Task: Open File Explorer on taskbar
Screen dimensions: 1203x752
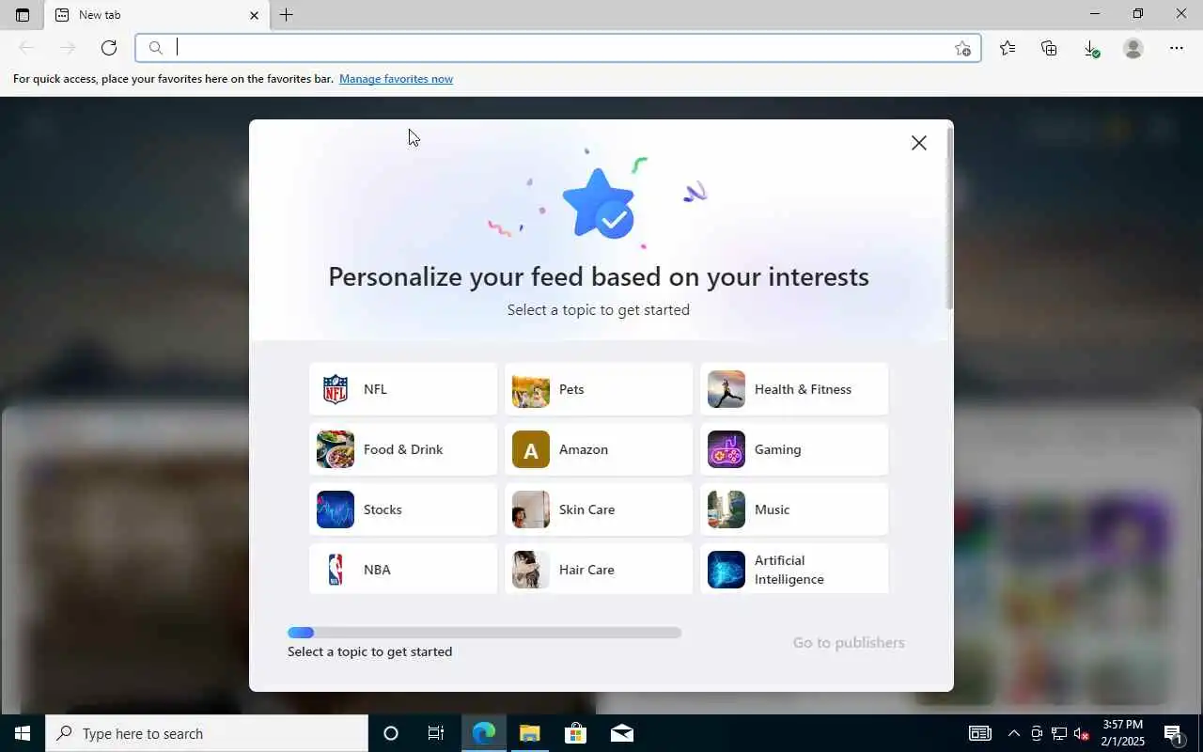Action: click(530, 733)
